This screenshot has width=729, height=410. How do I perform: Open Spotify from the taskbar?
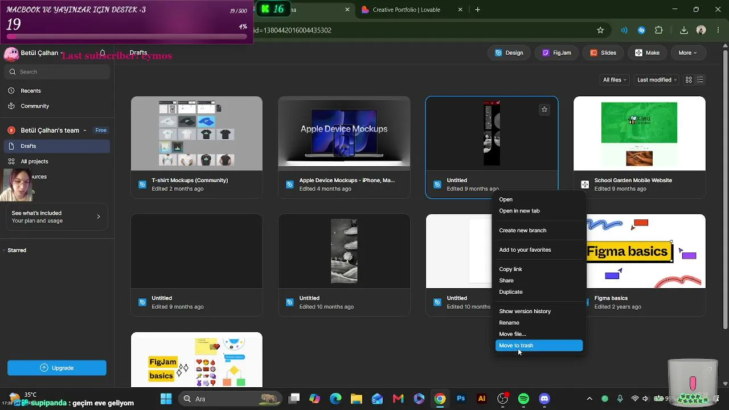click(523, 399)
